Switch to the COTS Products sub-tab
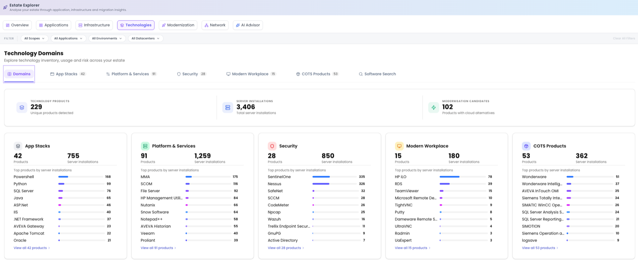The width and height of the screenshot is (638, 261). pyautogui.click(x=317, y=74)
